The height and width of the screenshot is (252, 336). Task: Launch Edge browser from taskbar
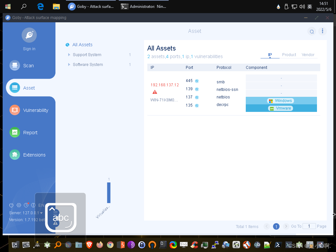(x=40, y=7)
